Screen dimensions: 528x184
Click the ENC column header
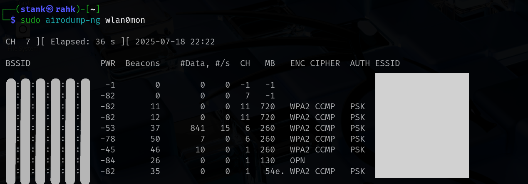tap(297, 64)
